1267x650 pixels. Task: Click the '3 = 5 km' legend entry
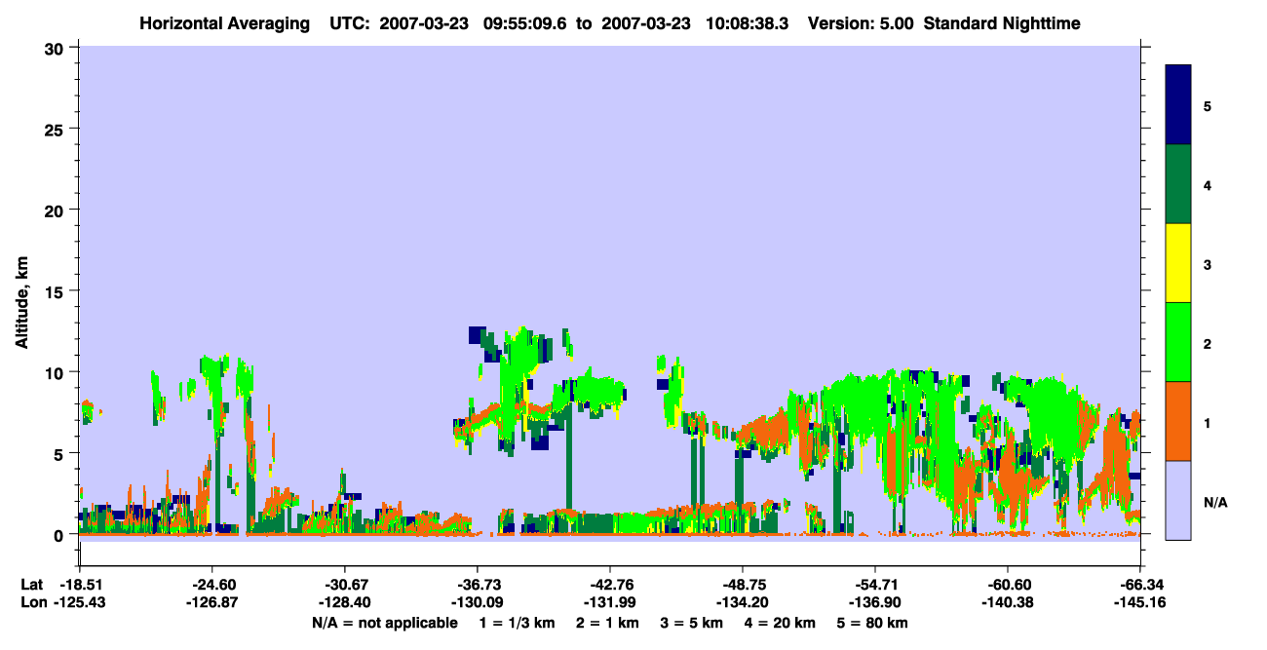(x=692, y=623)
